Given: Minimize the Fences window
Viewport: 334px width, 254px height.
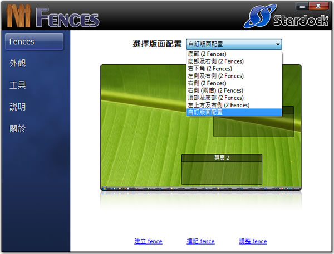Looking at the screenshot, I should [302, 6].
